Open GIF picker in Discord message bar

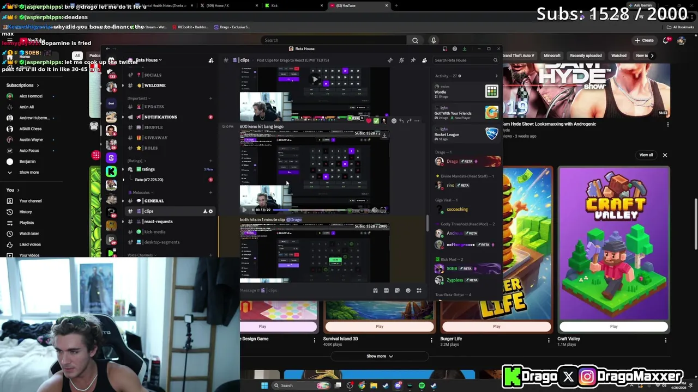coord(386,291)
